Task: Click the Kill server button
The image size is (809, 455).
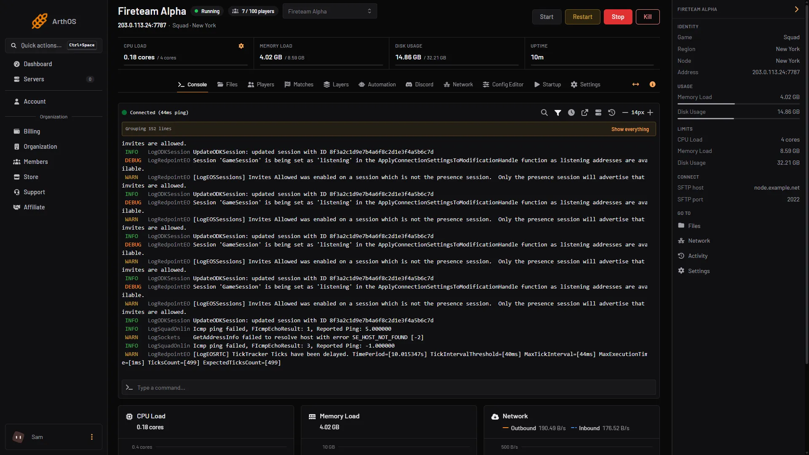Action: 648,17
